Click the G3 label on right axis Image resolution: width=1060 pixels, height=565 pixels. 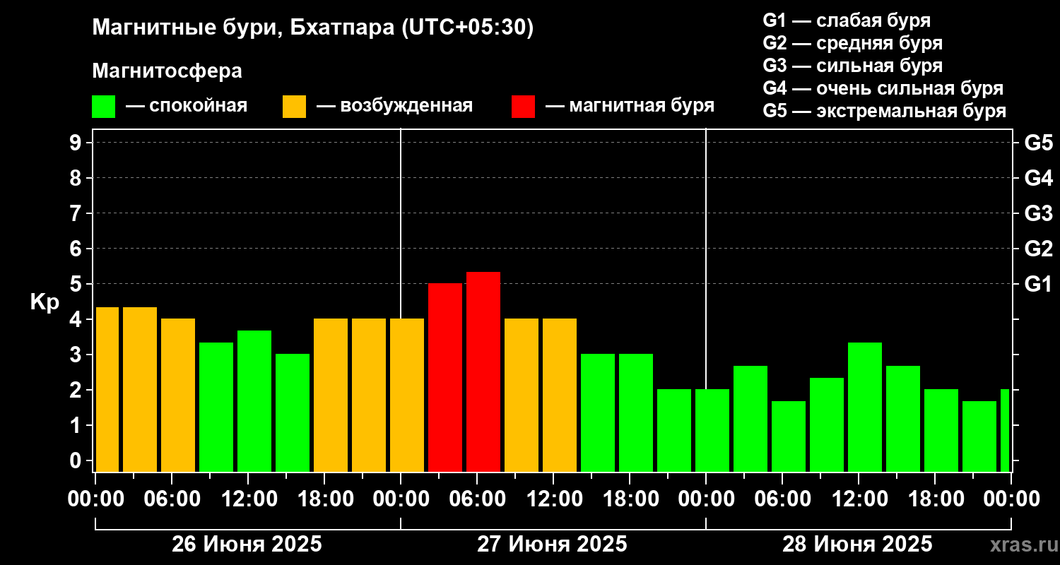coord(1038,214)
